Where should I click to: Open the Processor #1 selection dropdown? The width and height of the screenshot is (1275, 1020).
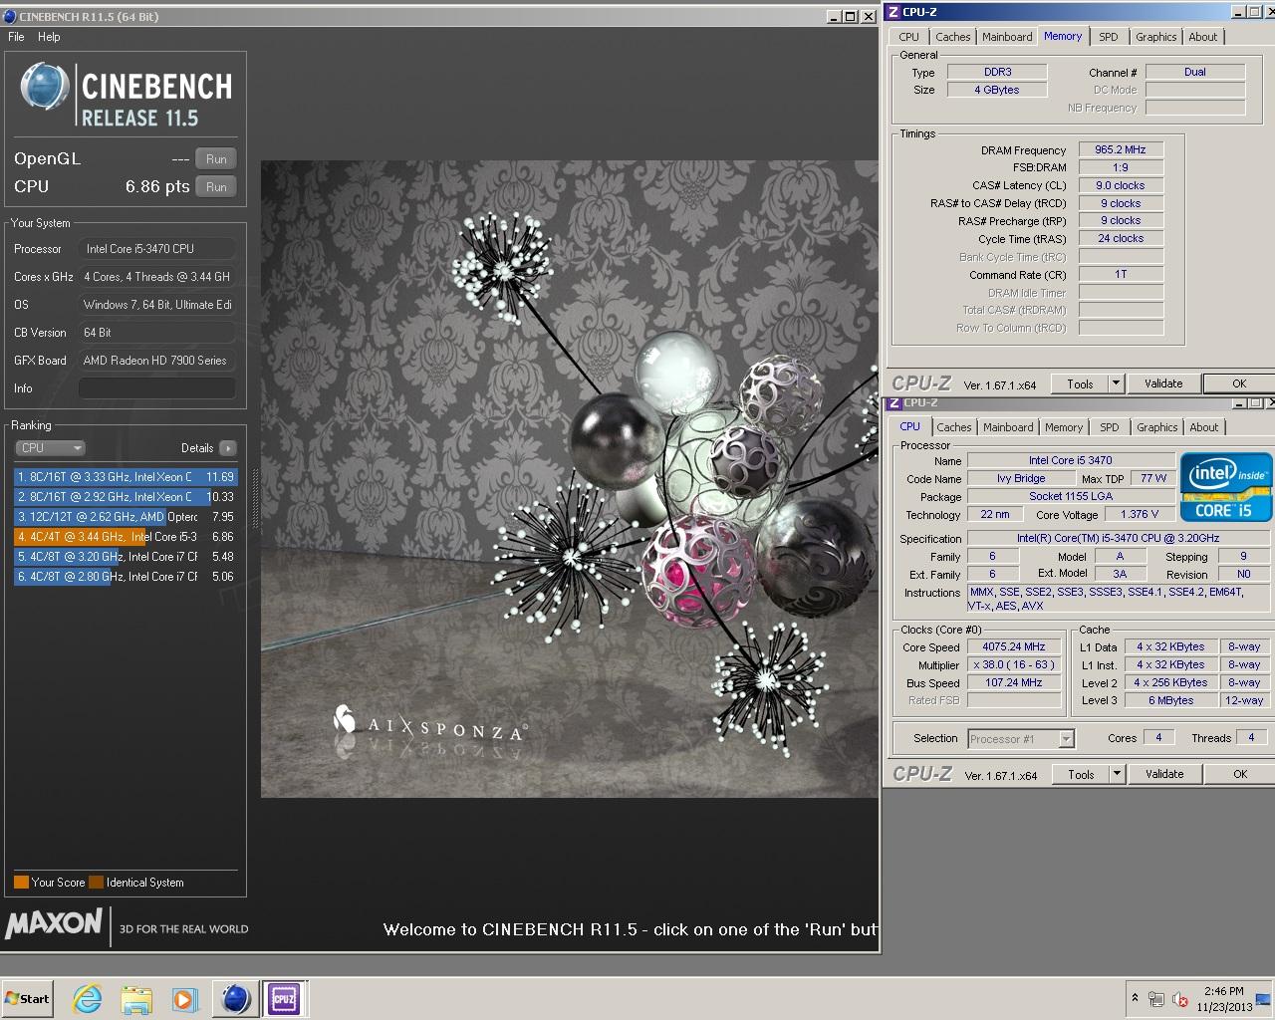click(x=1021, y=739)
